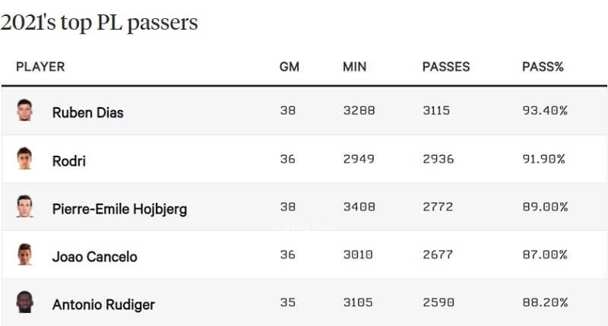
Task: Click Rodri's player headshot
Action: pos(25,158)
